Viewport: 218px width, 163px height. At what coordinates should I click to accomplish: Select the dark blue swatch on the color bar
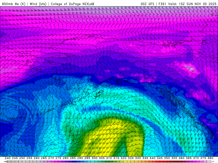[x=74, y=161]
